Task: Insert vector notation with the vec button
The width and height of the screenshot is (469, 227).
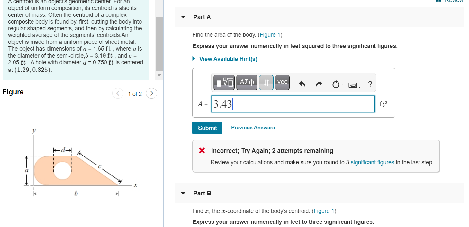Action: click(282, 82)
